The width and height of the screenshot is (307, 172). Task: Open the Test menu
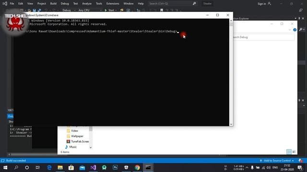75,3
